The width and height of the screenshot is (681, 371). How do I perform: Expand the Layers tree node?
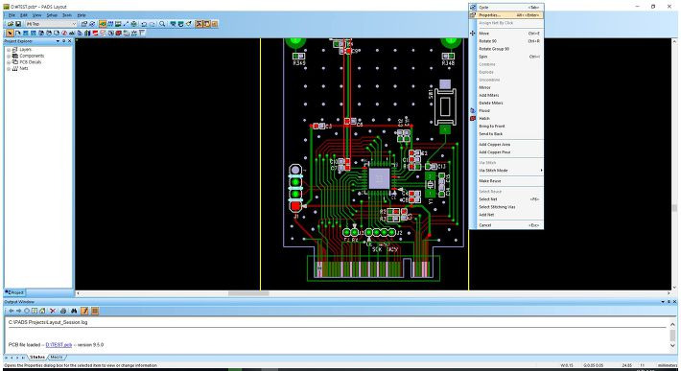(9, 50)
